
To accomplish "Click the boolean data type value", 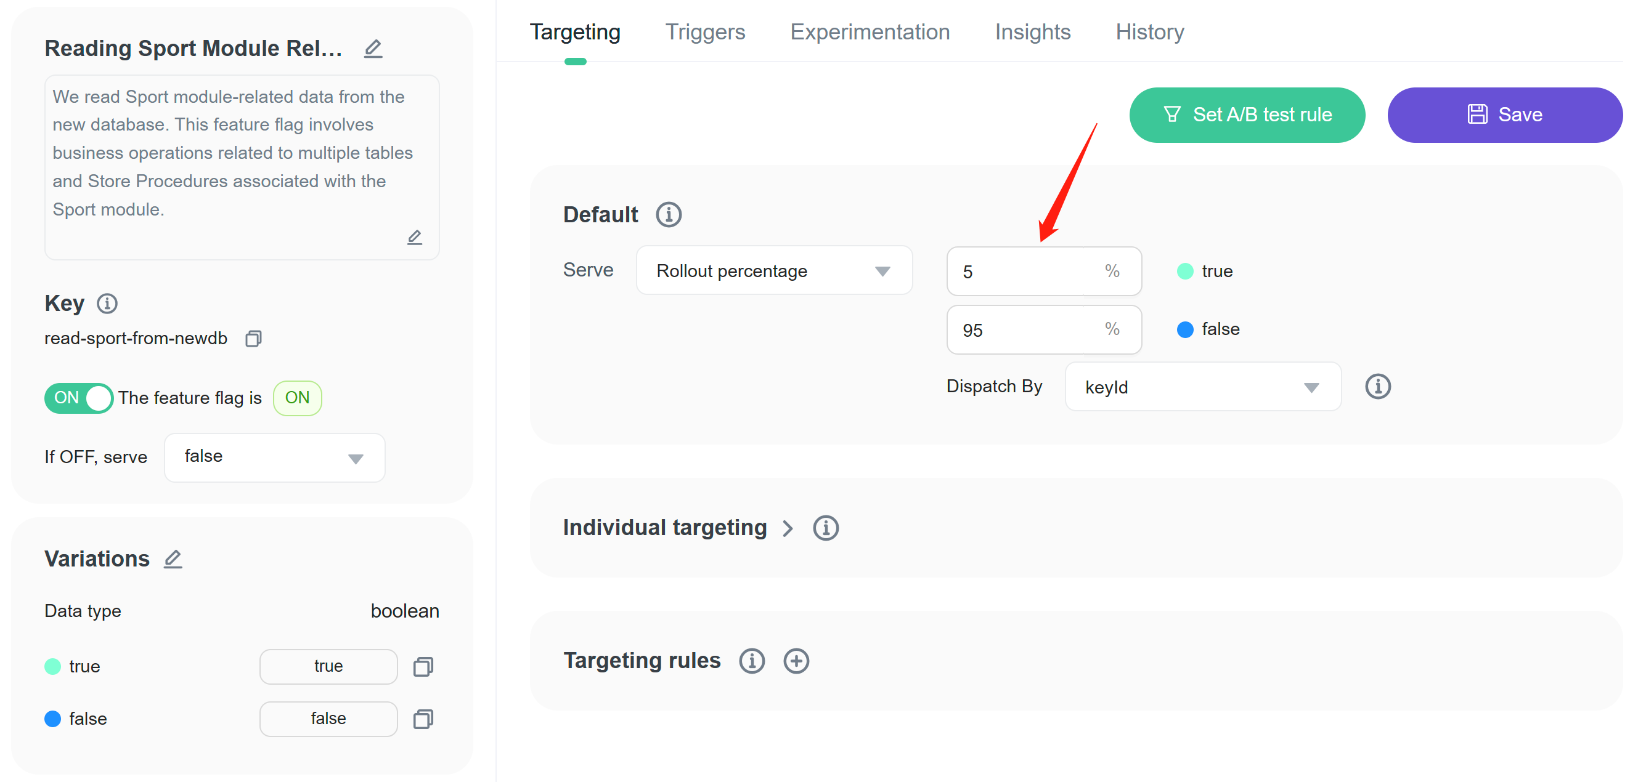I will [405, 610].
